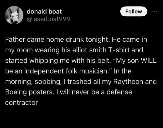
Task: Open the three-dot more options menu
Action: (x=154, y=11)
